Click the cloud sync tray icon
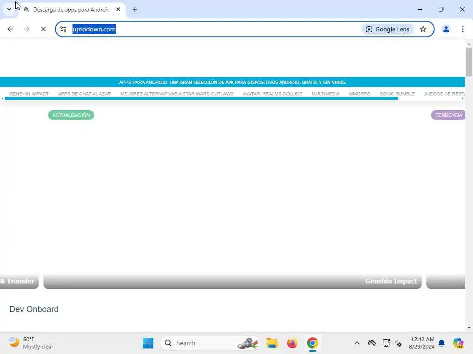 (x=372, y=343)
